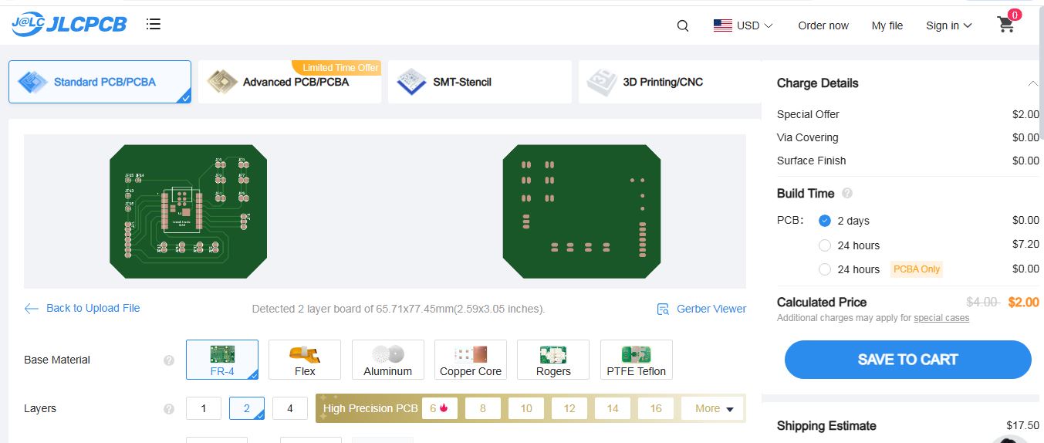The image size is (1044, 443).
Task: Select the PTFE Teflon base material
Action: coord(637,360)
